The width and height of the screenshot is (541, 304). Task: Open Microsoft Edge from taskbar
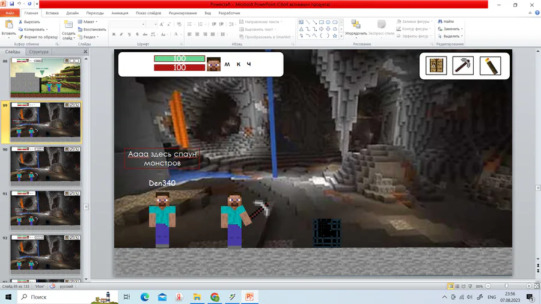pos(144,297)
